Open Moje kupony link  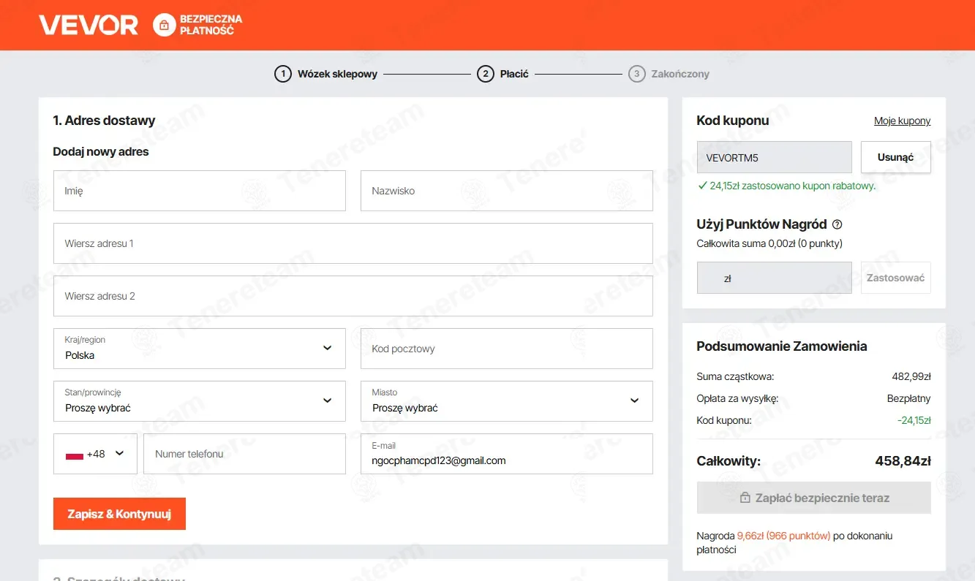[903, 121]
